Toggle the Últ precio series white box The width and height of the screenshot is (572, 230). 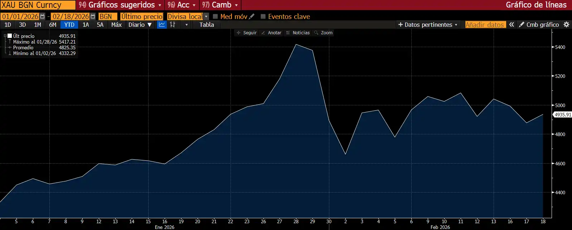pos(10,36)
